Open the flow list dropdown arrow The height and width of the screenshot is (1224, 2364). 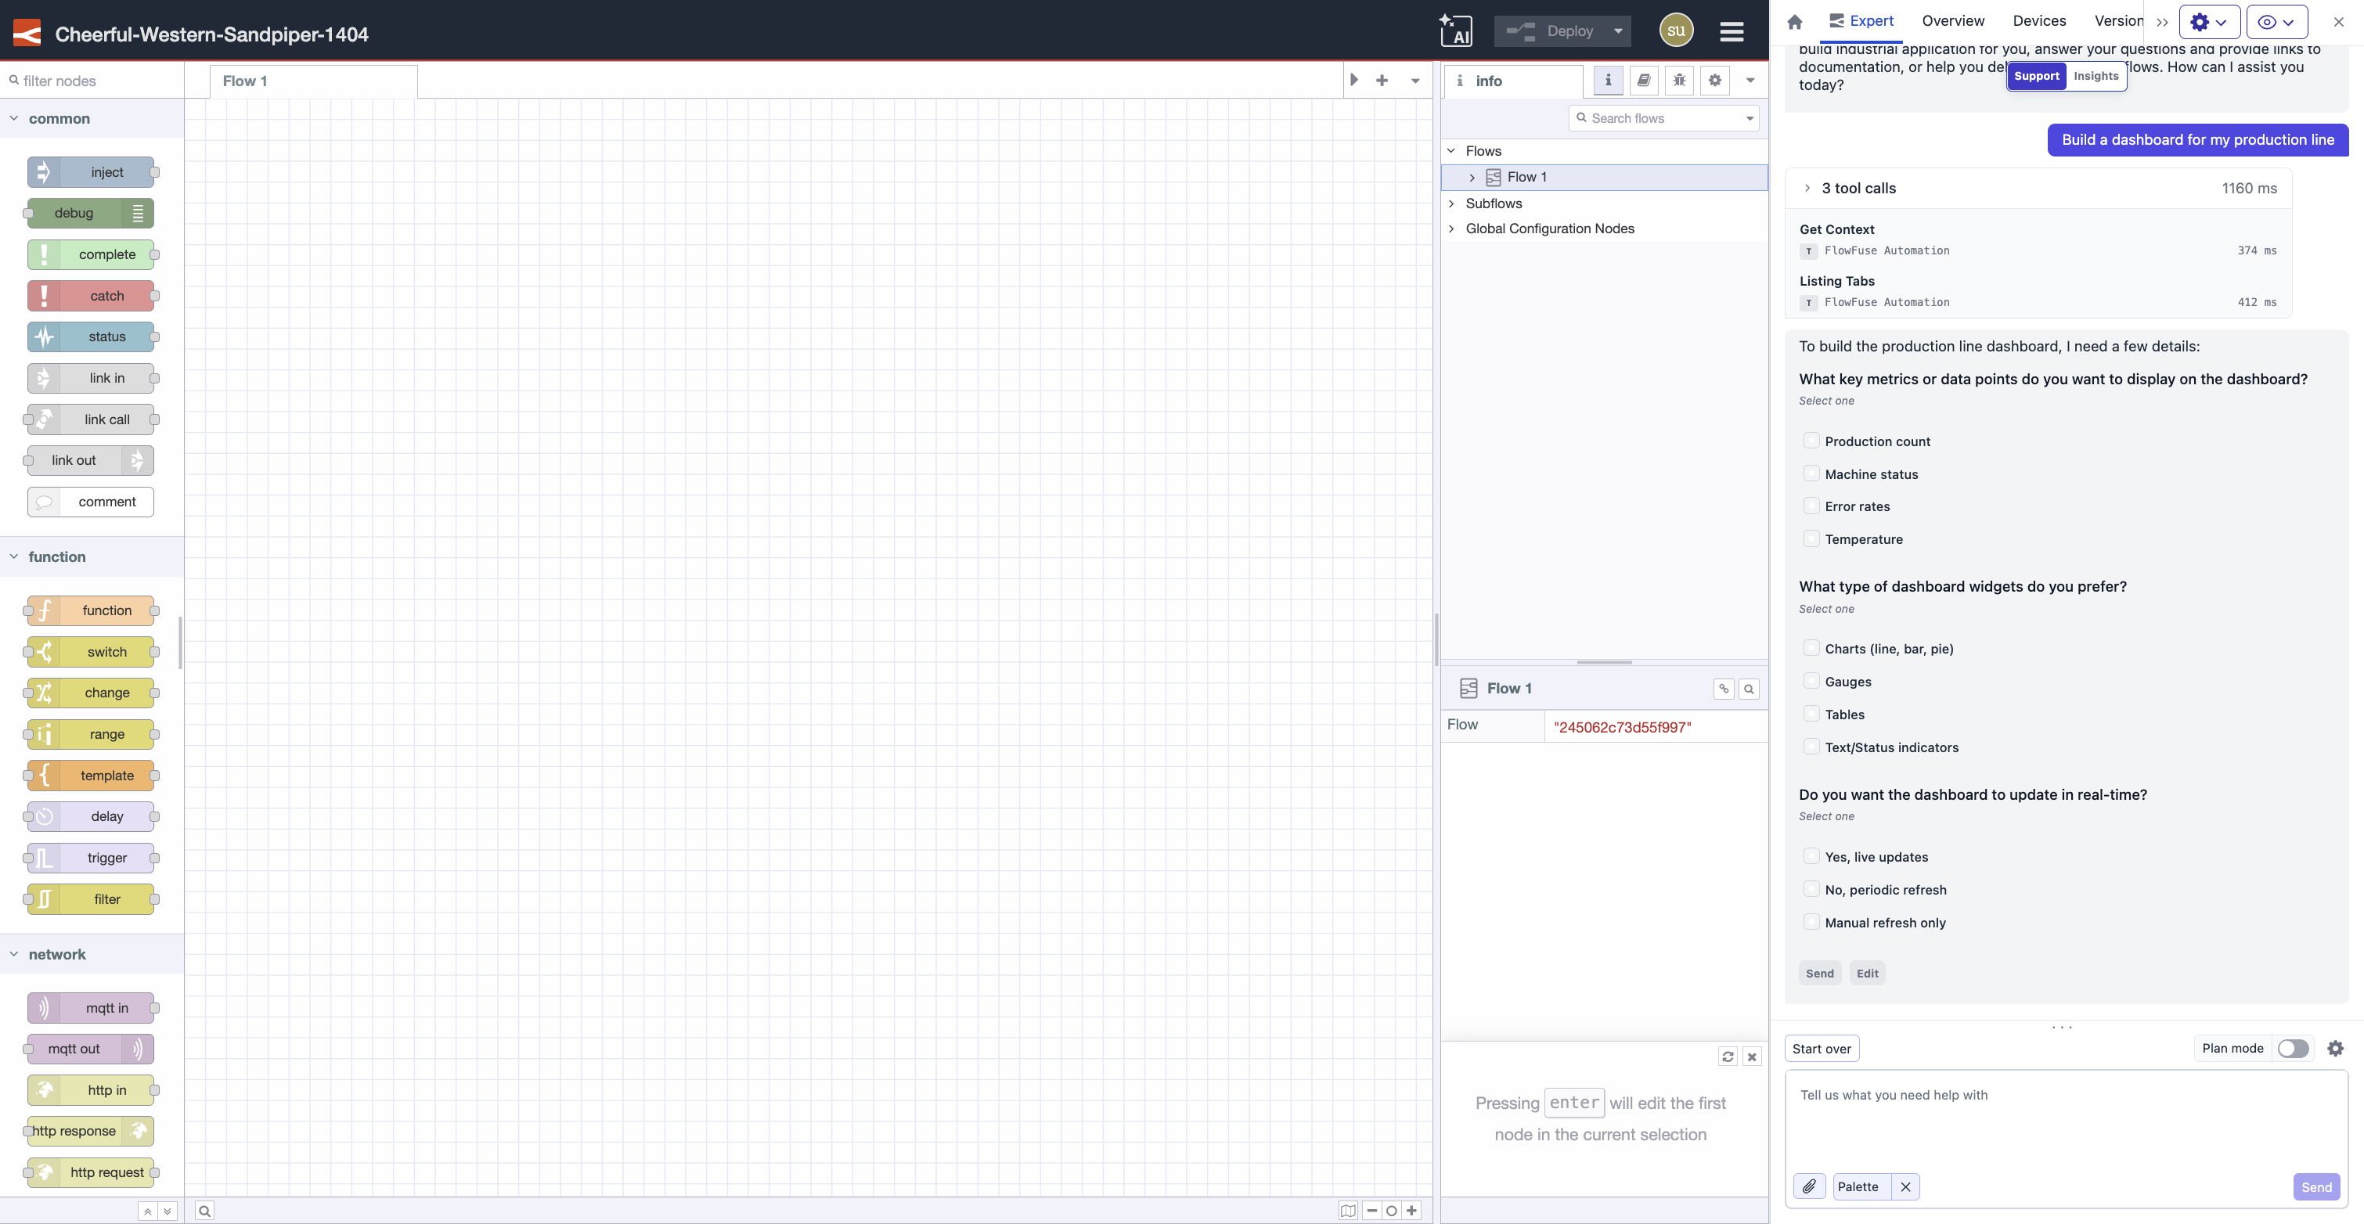pos(1415,81)
